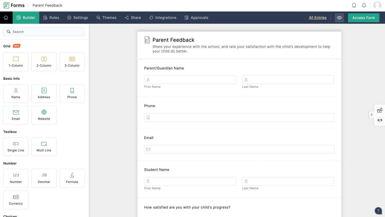This screenshot has width=385, height=217.
Task: Select the Address field element
Action: [44, 93]
